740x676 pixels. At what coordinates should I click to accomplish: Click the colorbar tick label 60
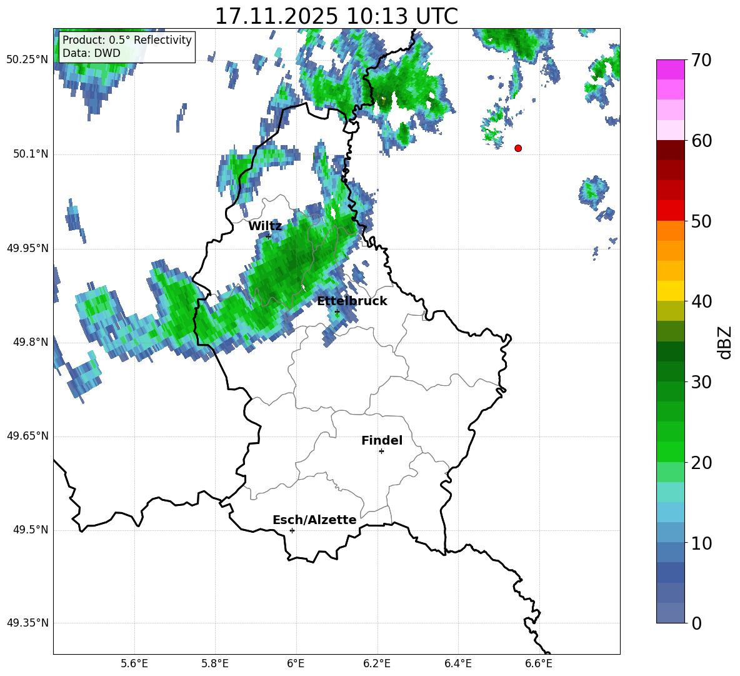click(701, 141)
